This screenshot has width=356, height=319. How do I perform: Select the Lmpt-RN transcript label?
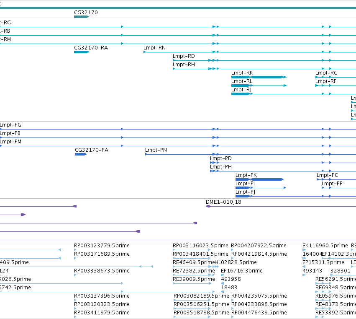click(x=154, y=48)
